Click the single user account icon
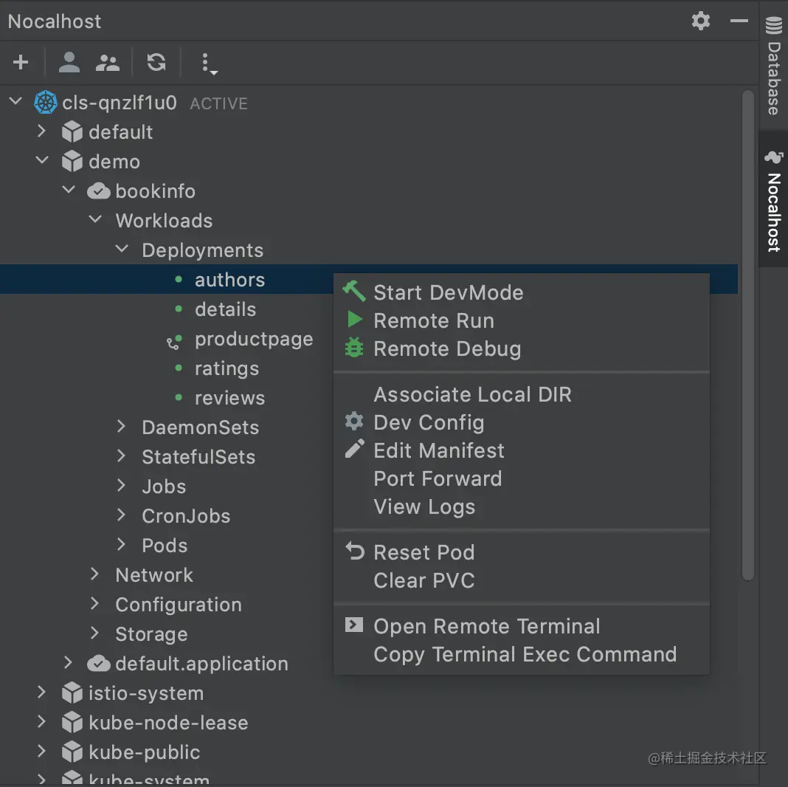 pos(69,62)
